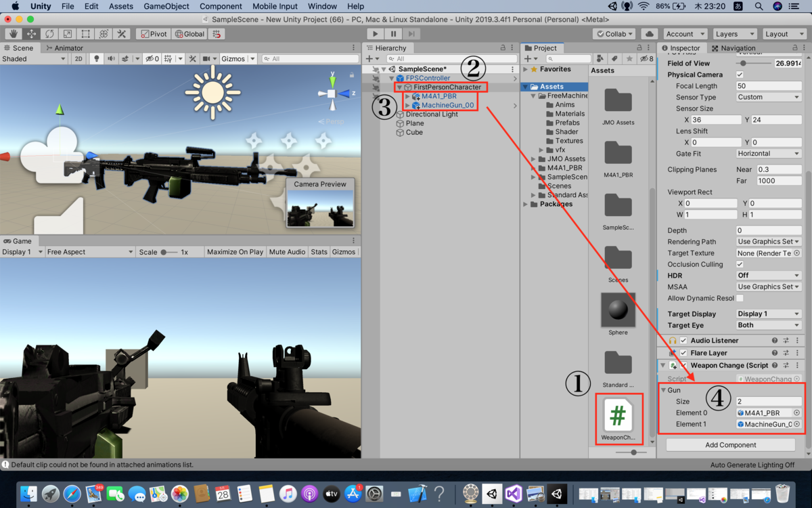812x508 pixels.
Task: Toggle hidden objects visibility counter in Scene
Action: (152, 59)
